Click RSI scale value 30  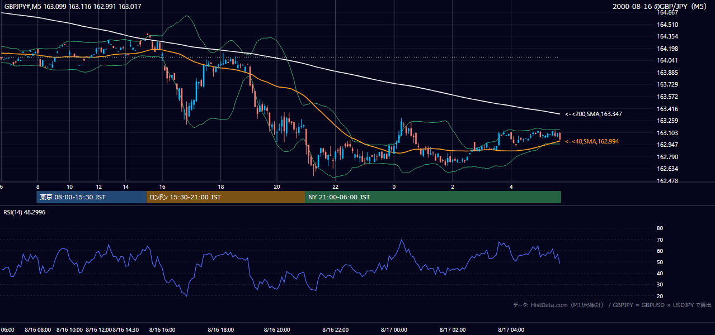click(x=660, y=285)
